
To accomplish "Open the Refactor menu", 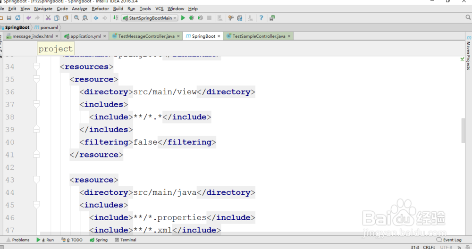I will pos(100,8).
